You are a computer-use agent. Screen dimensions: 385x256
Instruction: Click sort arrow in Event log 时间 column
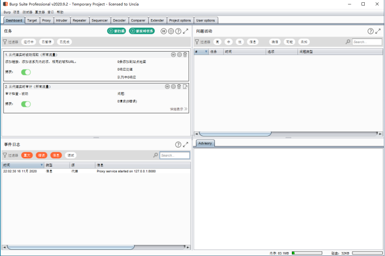pyautogui.click(x=42, y=165)
